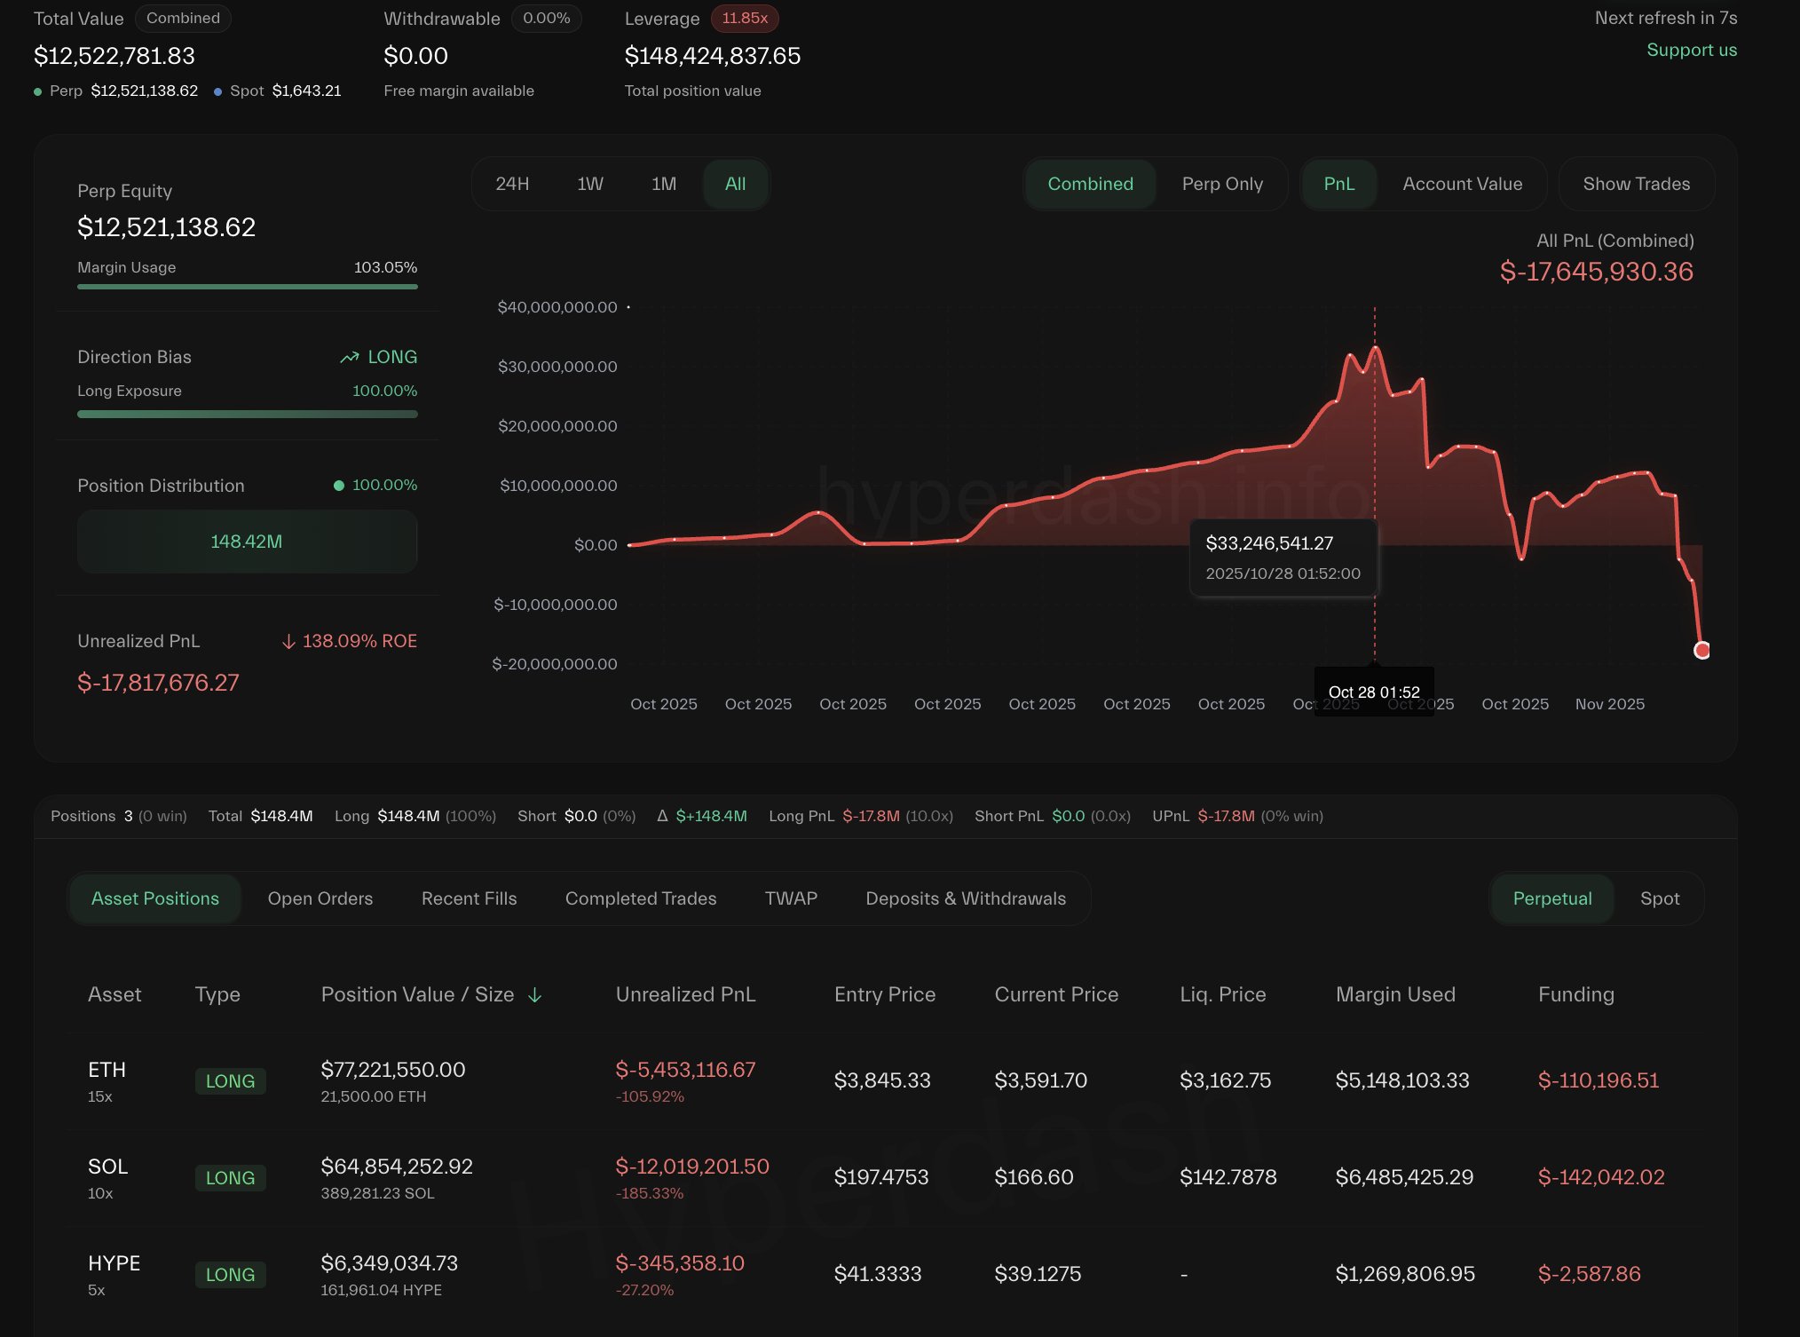Select the 24H time range

[x=512, y=184]
